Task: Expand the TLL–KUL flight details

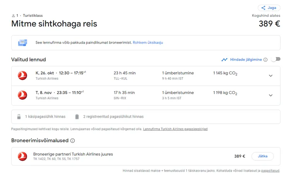Action: tap(270, 76)
